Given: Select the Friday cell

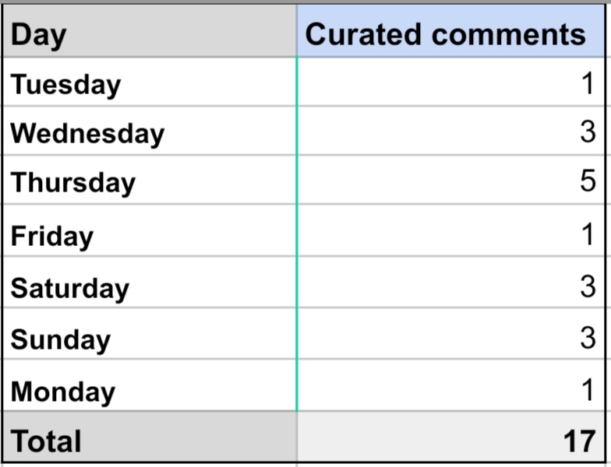Looking at the screenshot, I should tap(148, 233).
